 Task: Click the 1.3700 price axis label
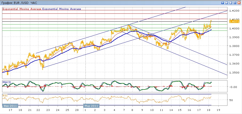(x=234, y=55)
